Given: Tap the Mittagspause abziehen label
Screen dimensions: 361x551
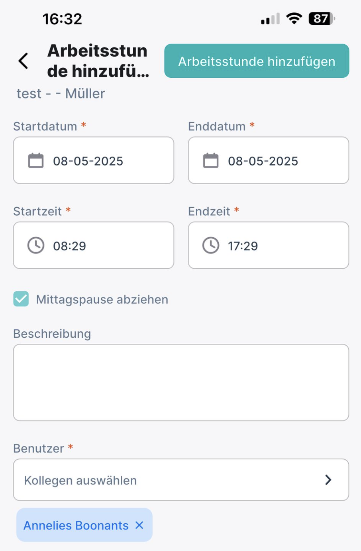Looking at the screenshot, I should point(102,299).
